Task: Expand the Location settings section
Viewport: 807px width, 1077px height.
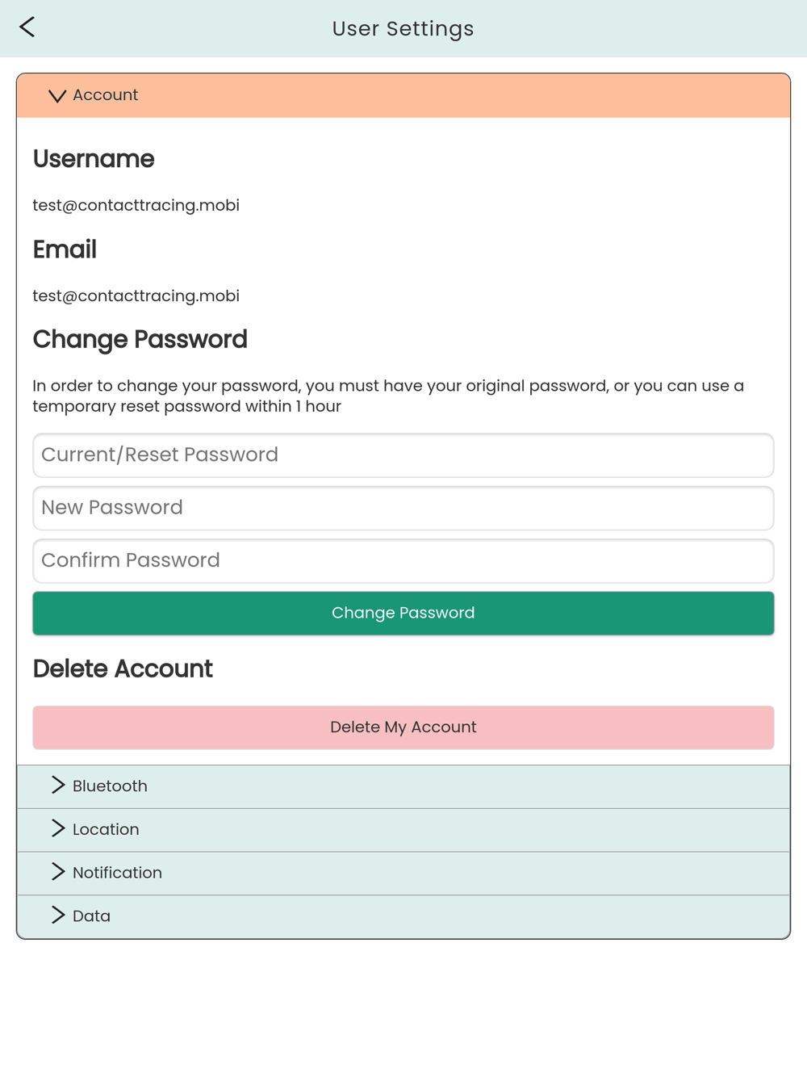Action: [x=106, y=830]
